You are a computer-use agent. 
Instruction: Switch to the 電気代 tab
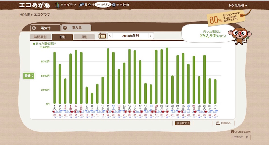[x=45, y=28]
